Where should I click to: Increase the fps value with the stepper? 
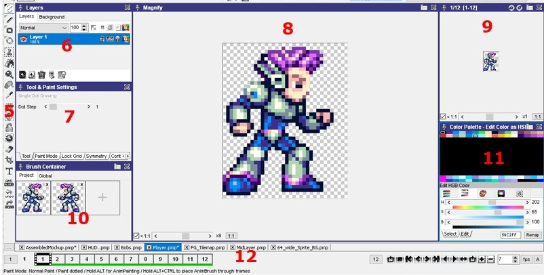point(516,257)
